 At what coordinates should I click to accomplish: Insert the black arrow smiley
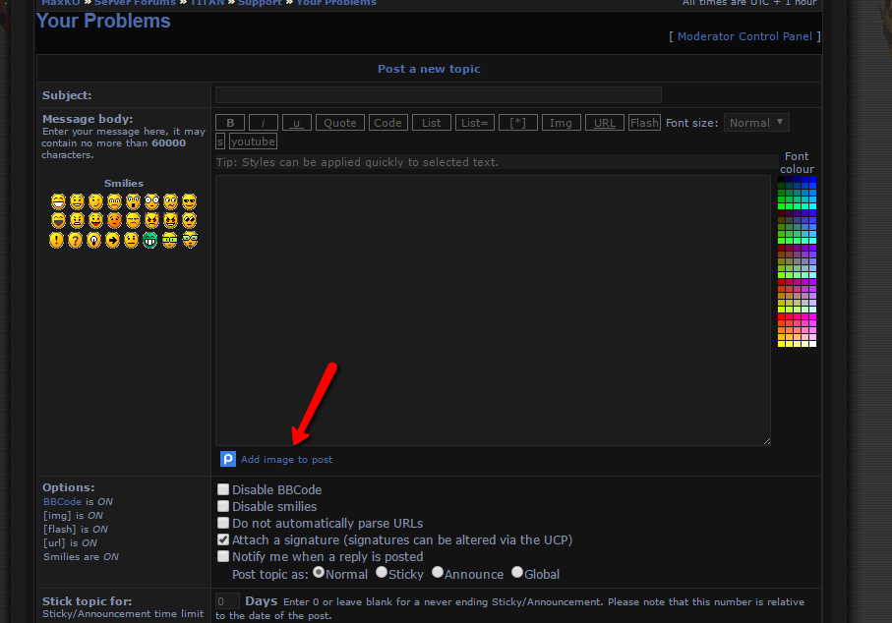113,240
